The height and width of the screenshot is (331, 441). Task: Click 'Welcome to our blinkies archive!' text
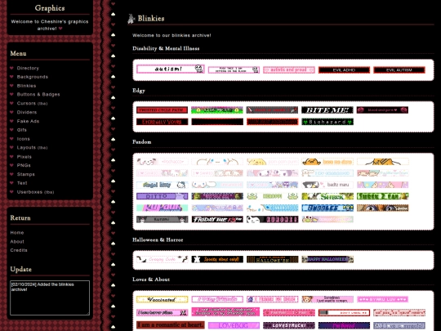pyautogui.click(x=171, y=35)
